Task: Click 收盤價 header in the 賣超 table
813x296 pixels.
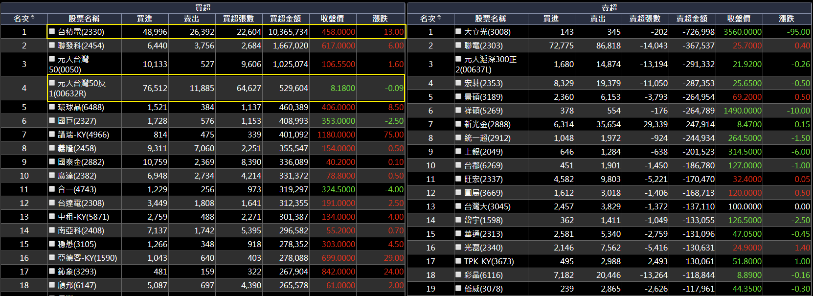Action: coord(739,19)
